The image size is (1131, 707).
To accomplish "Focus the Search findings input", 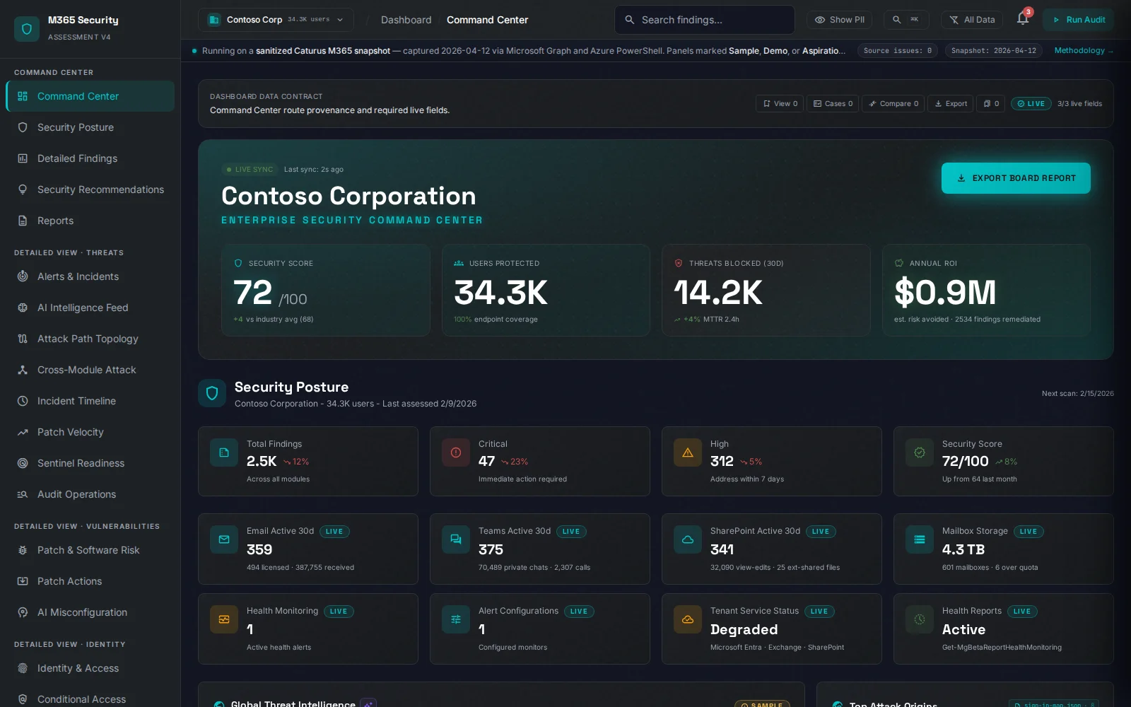I will click(705, 20).
